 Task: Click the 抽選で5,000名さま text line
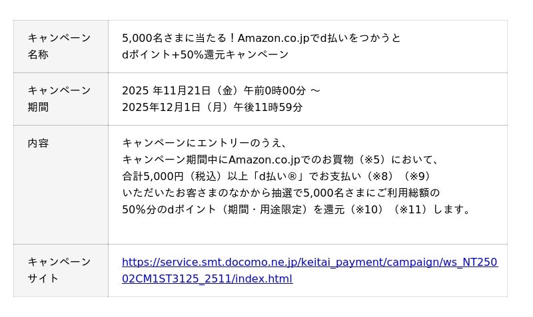click(x=280, y=193)
